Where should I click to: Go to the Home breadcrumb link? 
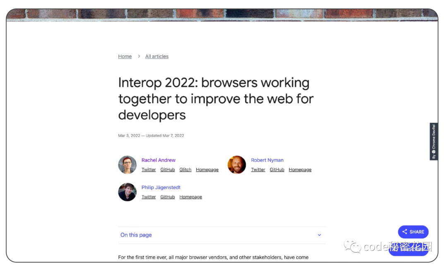tap(125, 56)
